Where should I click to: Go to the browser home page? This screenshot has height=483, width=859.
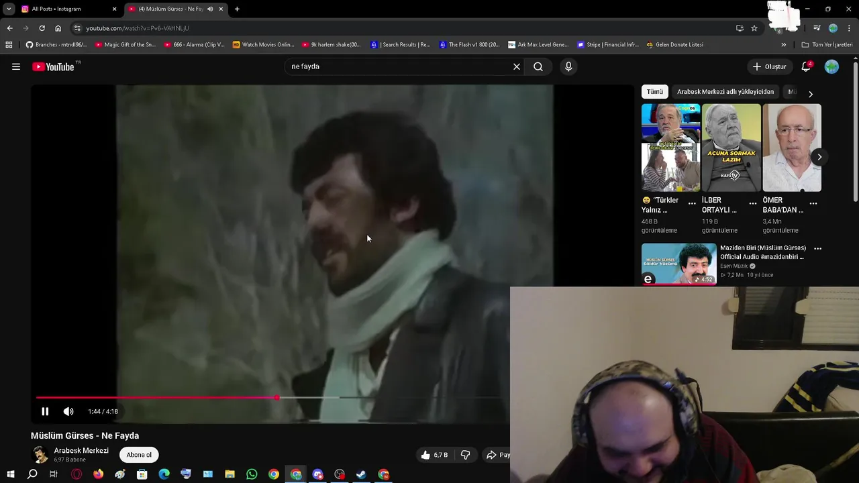58,28
